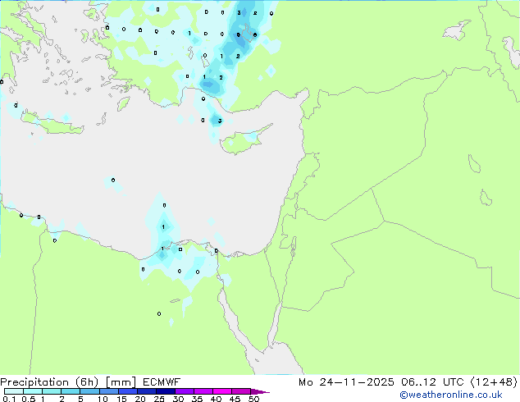Click the 0.1–0.5 mm legend color swatch
The image size is (520, 402).
click(x=14, y=391)
